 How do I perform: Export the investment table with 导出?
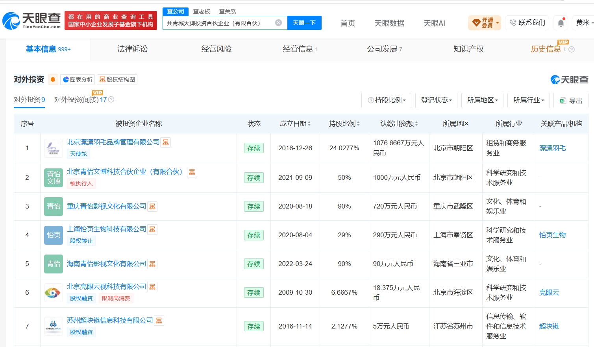pos(571,101)
